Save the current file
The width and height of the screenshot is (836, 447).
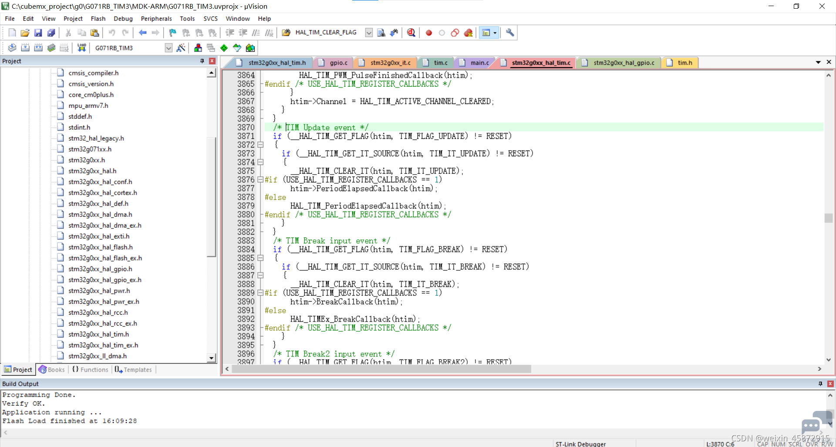pyautogui.click(x=38, y=33)
